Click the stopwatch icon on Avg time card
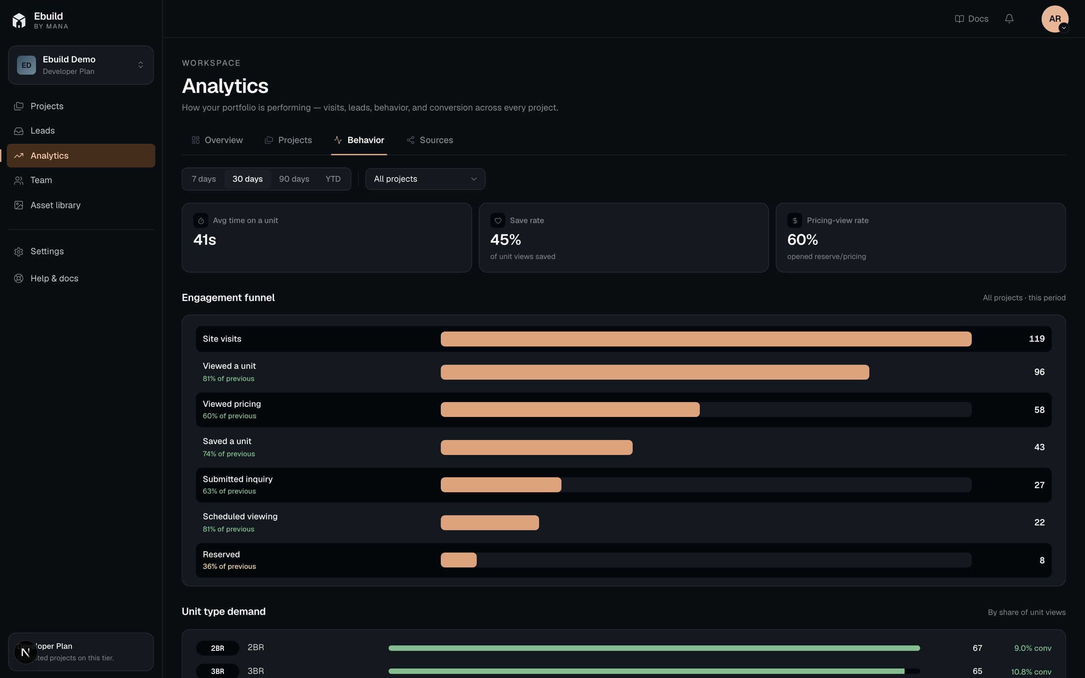Screen dimensions: 1085x678 pos(201,221)
